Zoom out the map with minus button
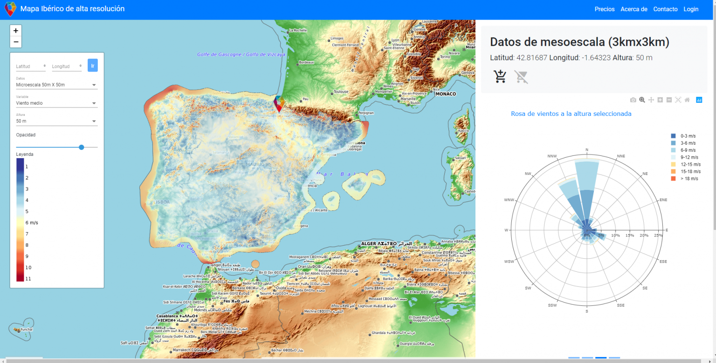 (x=16, y=42)
